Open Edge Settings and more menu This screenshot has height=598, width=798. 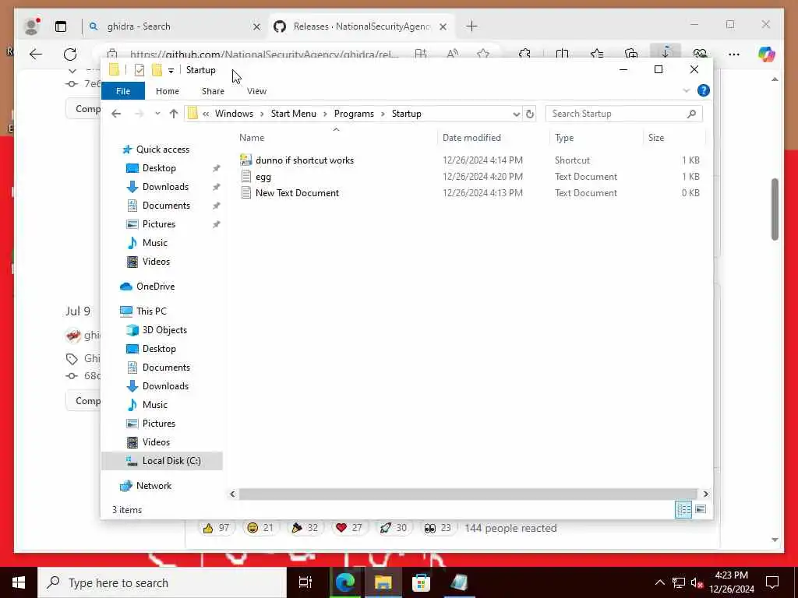point(734,54)
